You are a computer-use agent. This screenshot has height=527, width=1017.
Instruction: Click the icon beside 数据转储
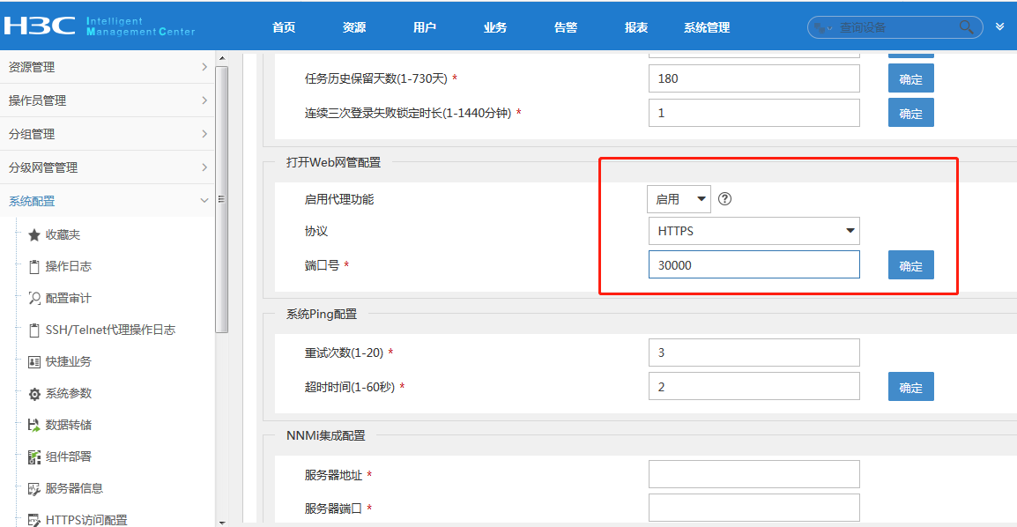click(34, 426)
